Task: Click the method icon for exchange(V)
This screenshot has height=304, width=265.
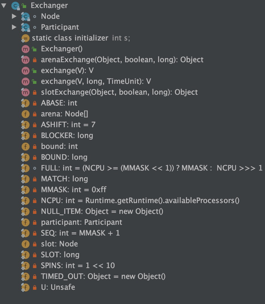Action: pyautogui.click(x=25, y=70)
